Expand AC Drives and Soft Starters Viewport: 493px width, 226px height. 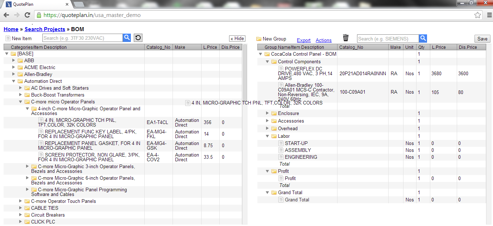point(21,88)
